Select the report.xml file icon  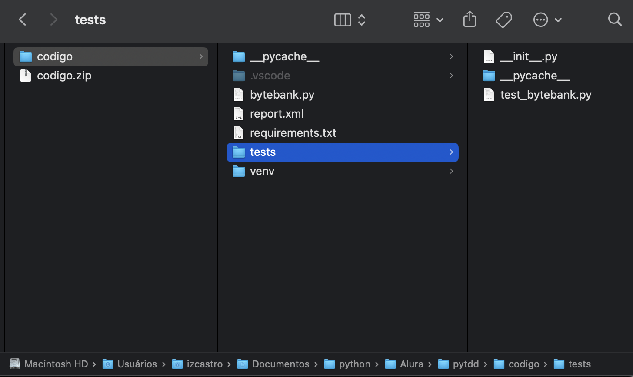point(239,114)
